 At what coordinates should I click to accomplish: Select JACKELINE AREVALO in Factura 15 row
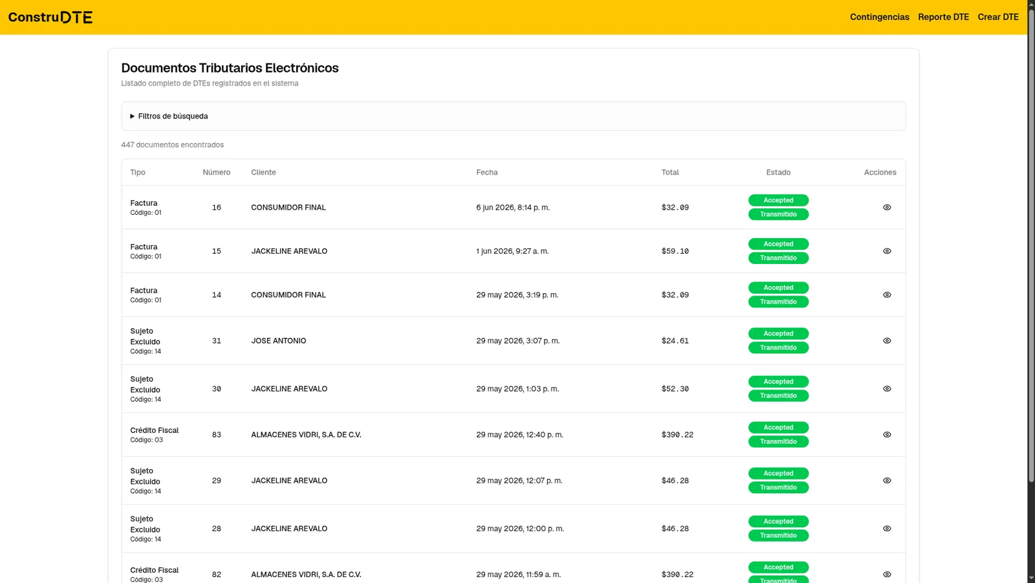click(x=289, y=251)
